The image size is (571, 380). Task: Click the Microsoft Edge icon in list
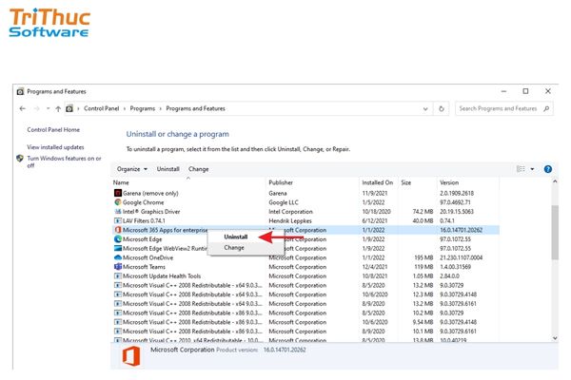(118, 238)
